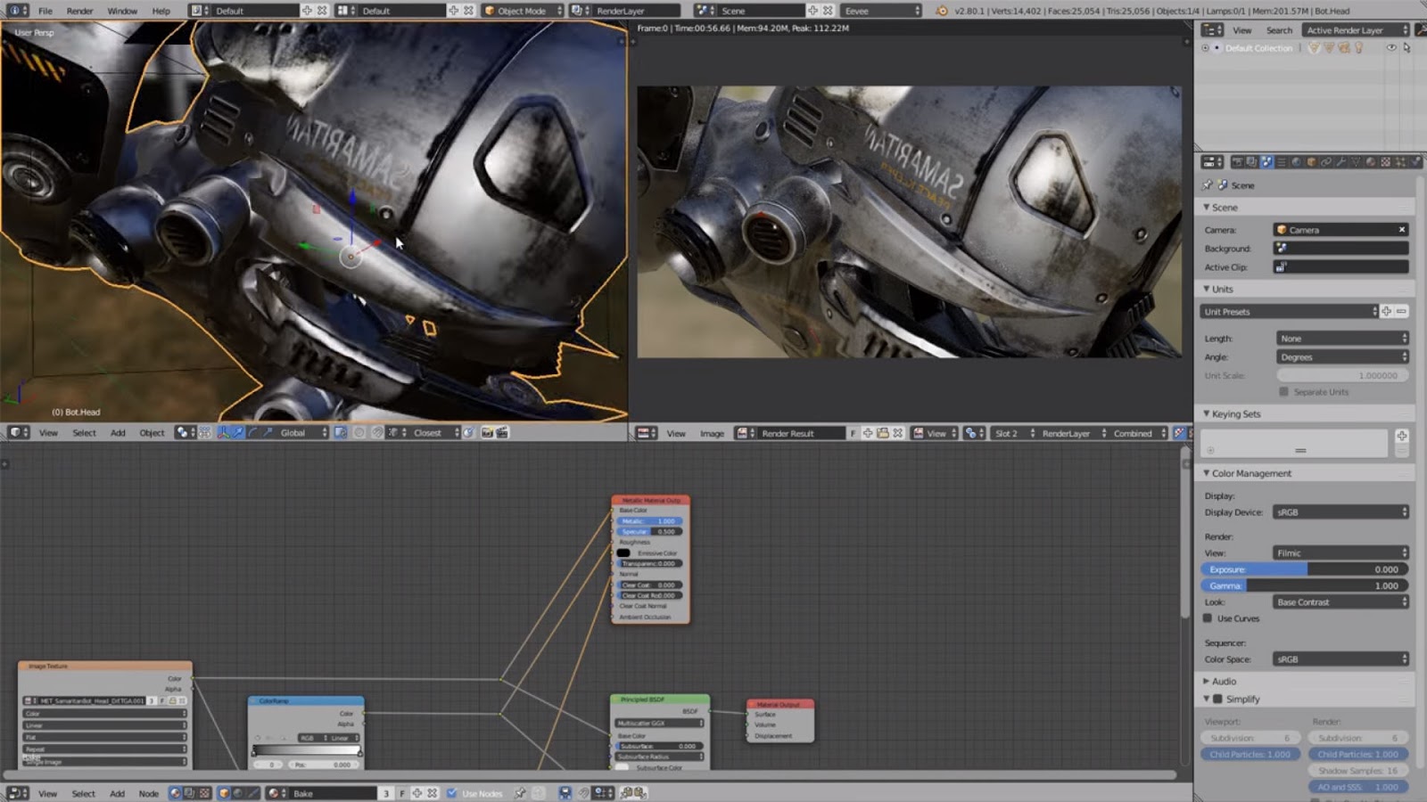Open Display Device sRGB dropdown

tap(1340, 512)
